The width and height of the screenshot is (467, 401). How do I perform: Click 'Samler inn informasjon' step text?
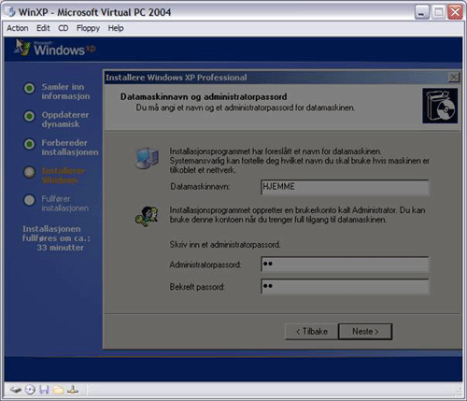point(65,92)
